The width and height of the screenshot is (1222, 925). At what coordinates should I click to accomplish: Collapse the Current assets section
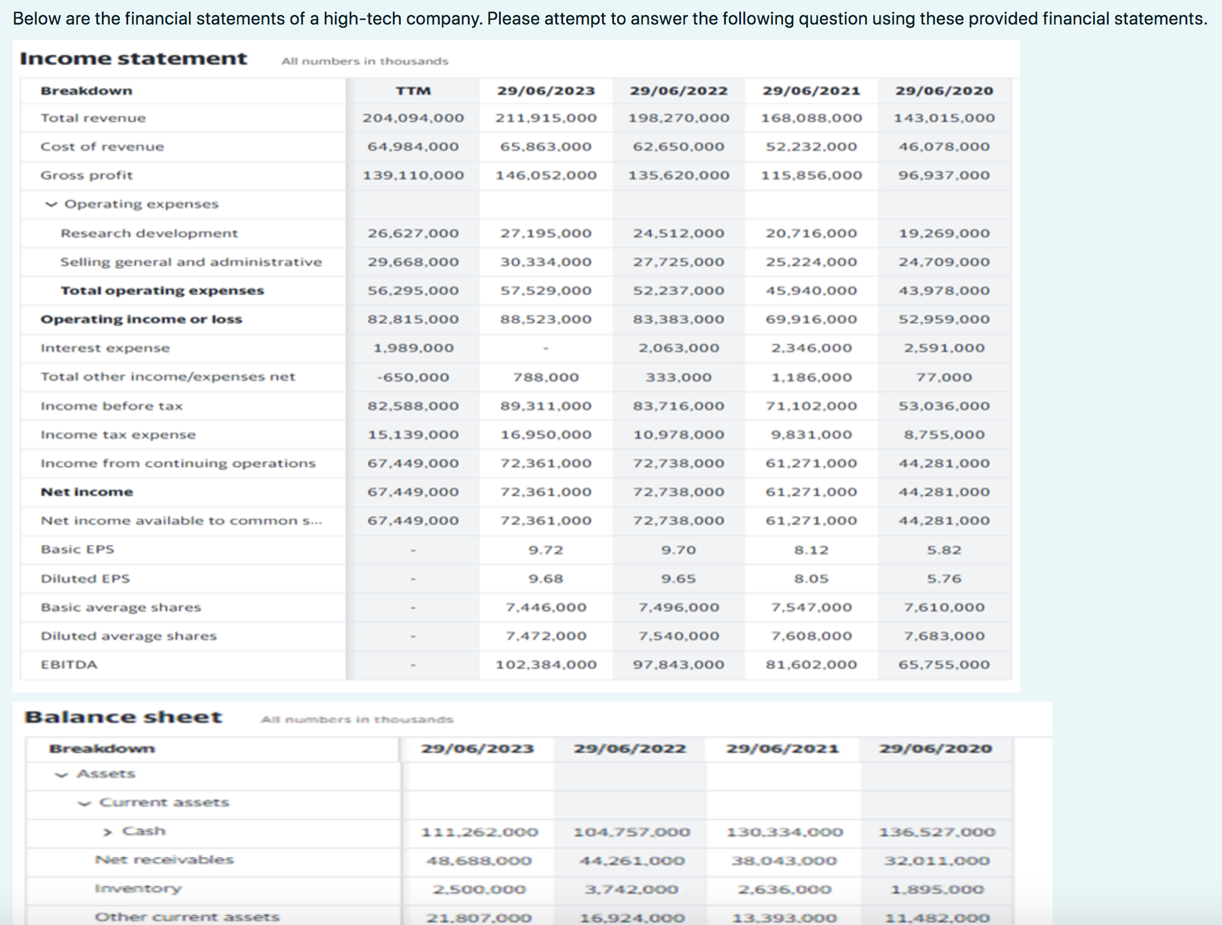(84, 803)
